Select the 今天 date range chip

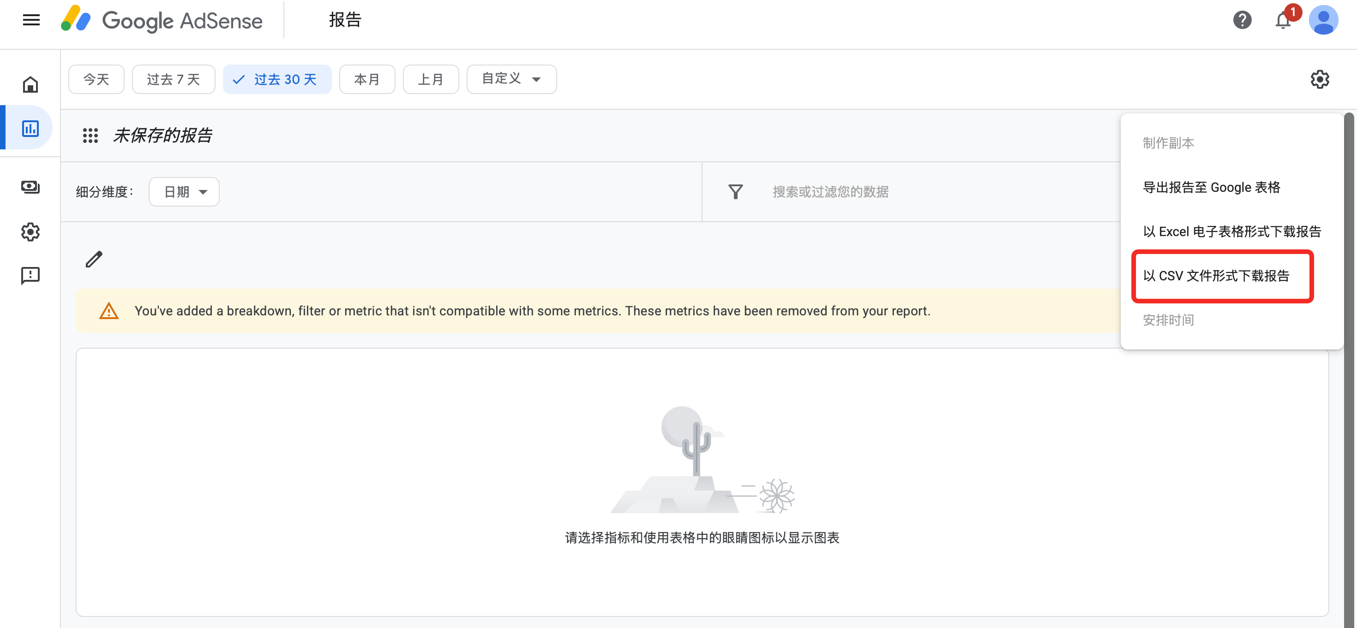96,79
